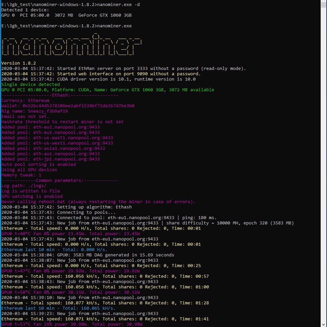Click the 'Hashrate threshold to restart miner' line
This screenshot has width=327, height=327.
[62, 122]
